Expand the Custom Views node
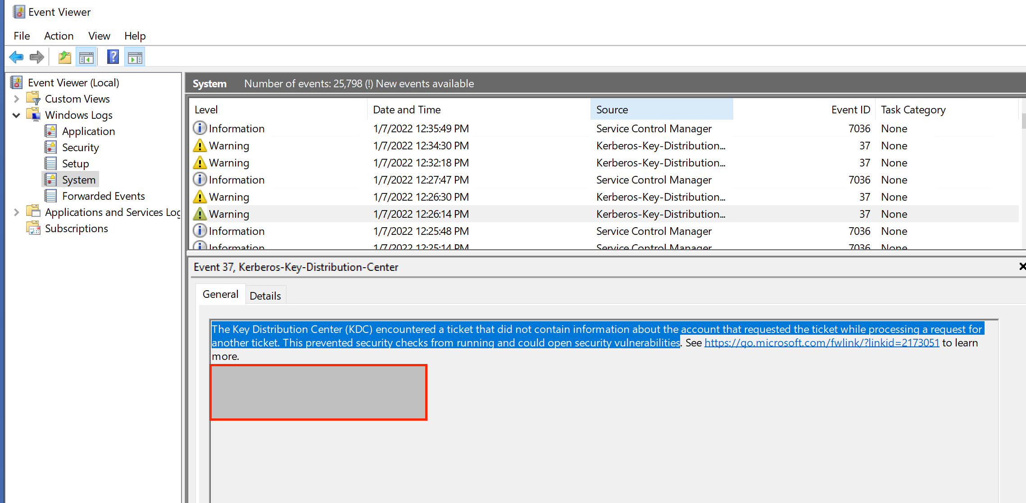1026x503 pixels. (17, 99)
